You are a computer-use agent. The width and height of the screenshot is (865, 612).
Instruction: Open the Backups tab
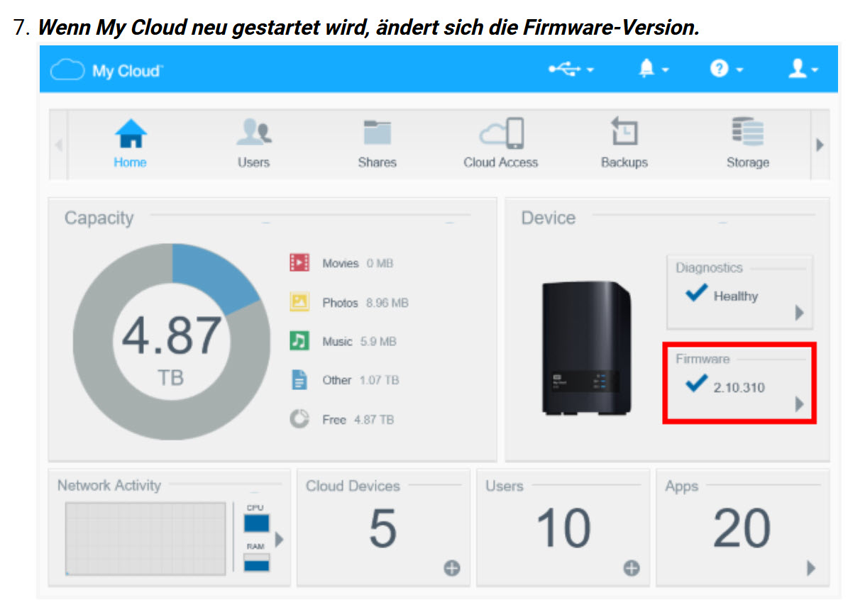point(624,144)
